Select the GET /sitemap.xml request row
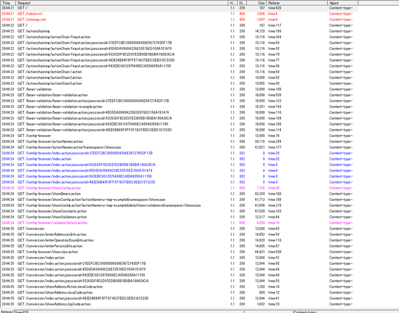 [179, 19]
